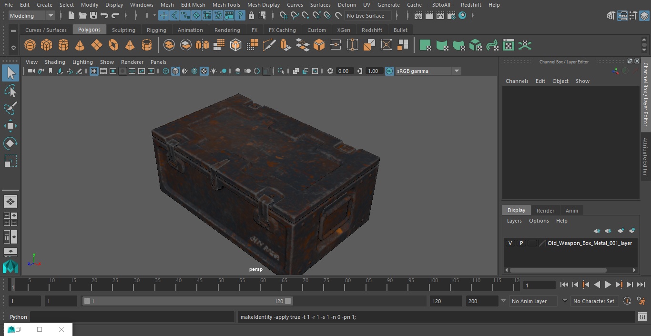Screen dimensions: 651x336
Task: Create a polygon cube from the shelf
Action: tap(47, 45)
